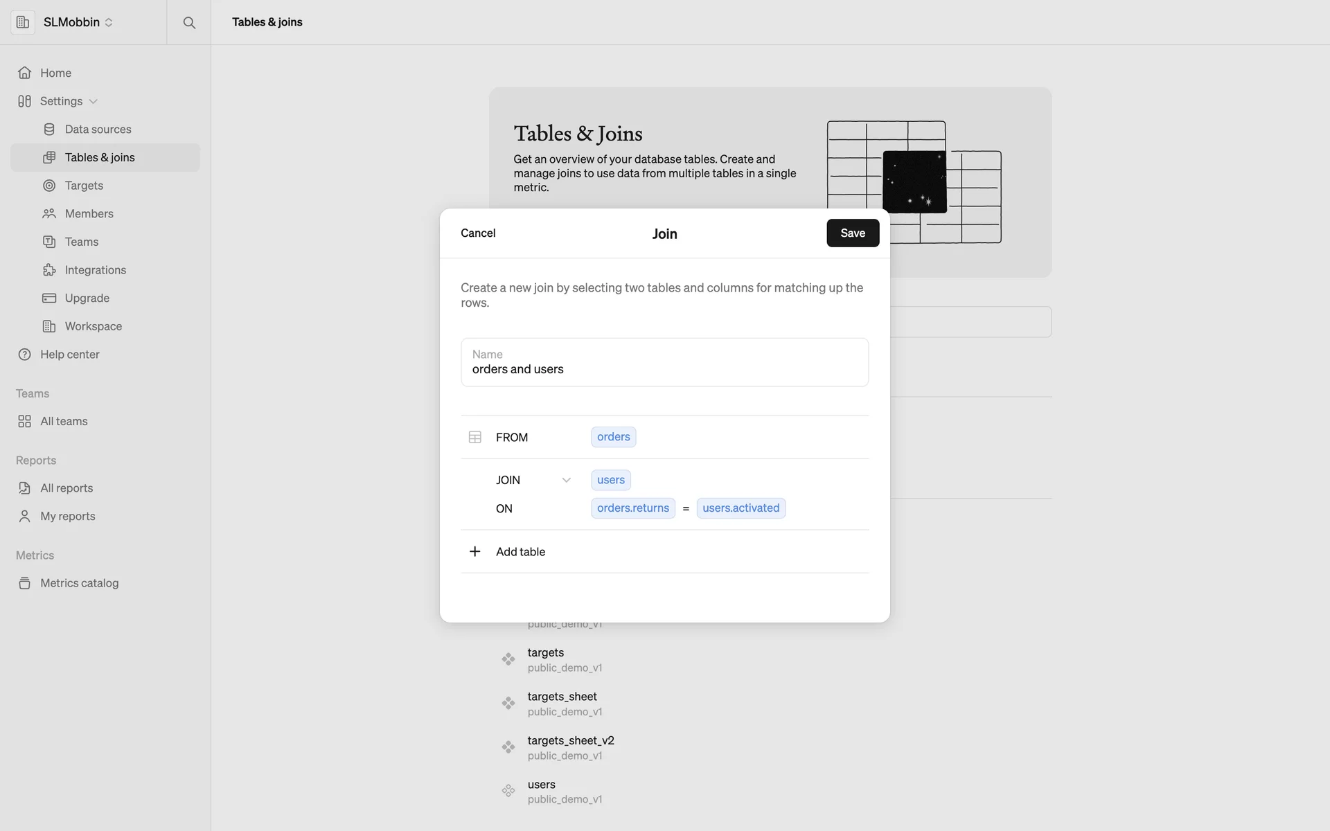Click the Home house icon
The width and height of the screenshot is (1330, 831).
click(25, 73)
